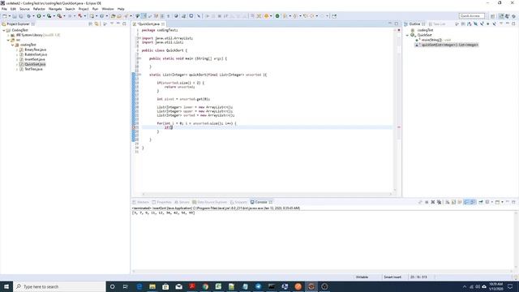Viewport: 519px width, 292px height.
Task: Maximize the editor area
Action: pyautogui.click(x=397, y=24)
